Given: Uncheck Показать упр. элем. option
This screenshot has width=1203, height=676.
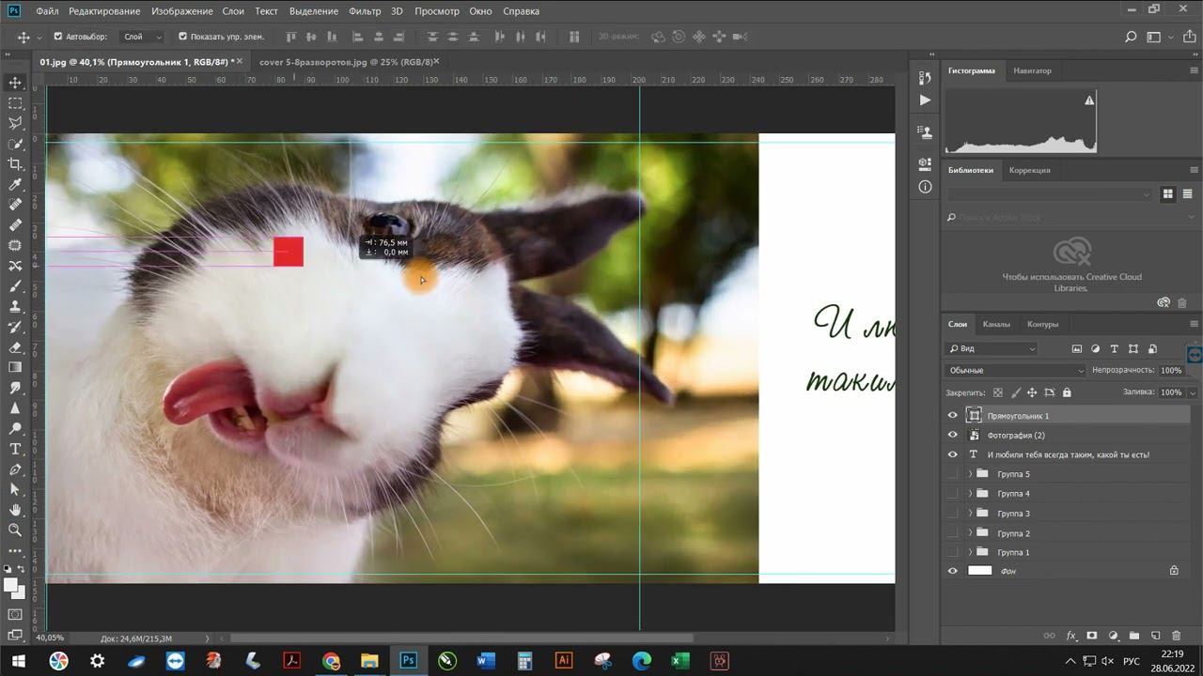Looking at the screenshot, I should (x=182, y=37).
